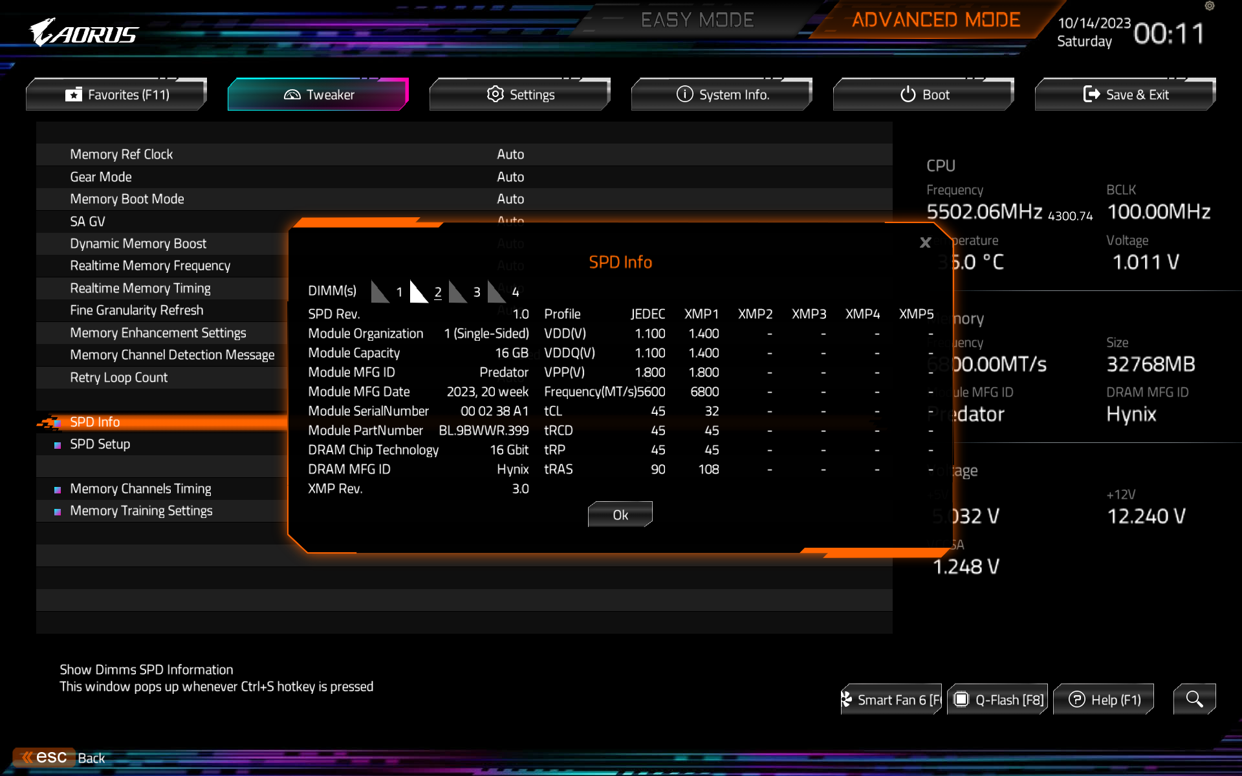
Task: Confirm SPD Info dialog with Ok
Action: pos(620,515)
